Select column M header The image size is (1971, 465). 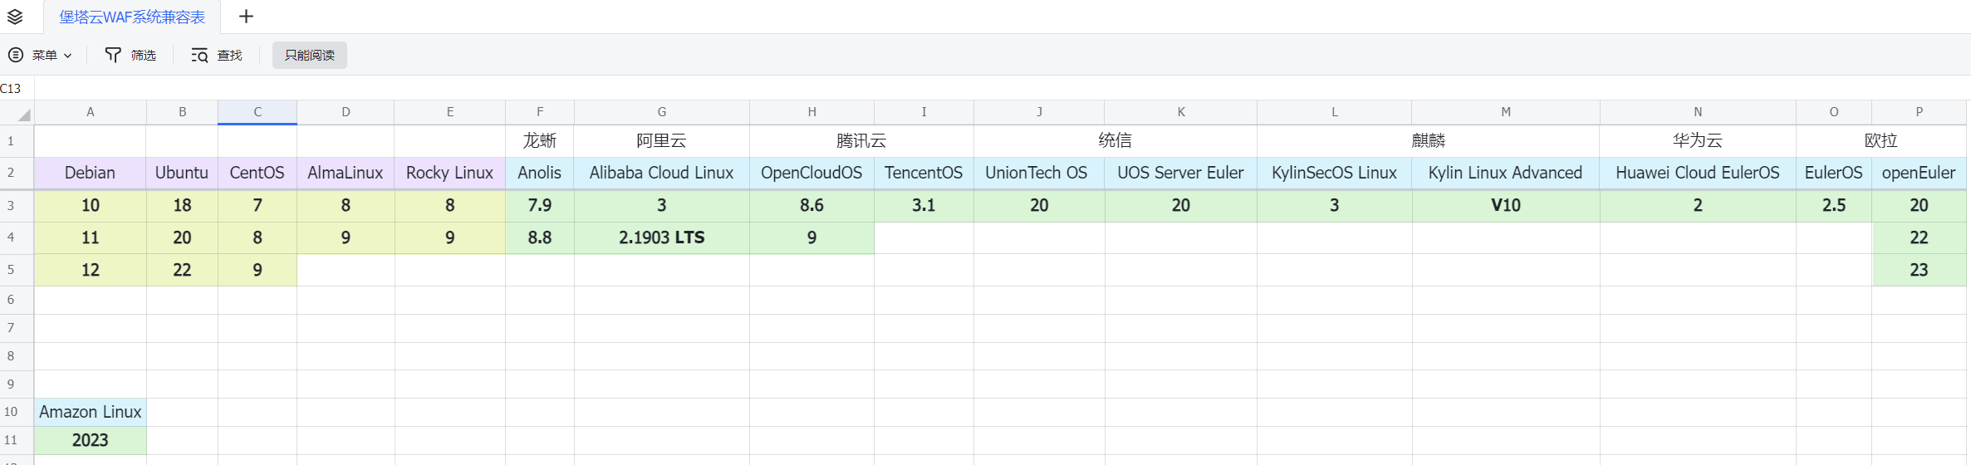pyautogui.click(x=1506, y=112)
